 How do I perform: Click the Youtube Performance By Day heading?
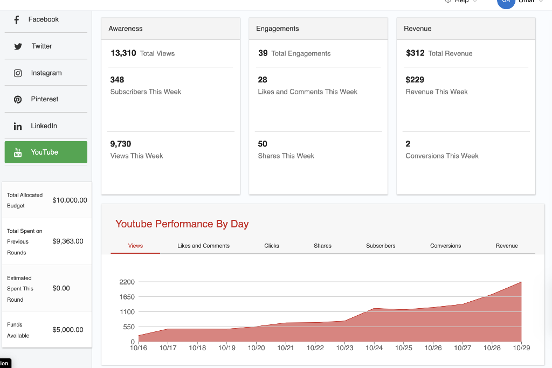coord(182,224)
